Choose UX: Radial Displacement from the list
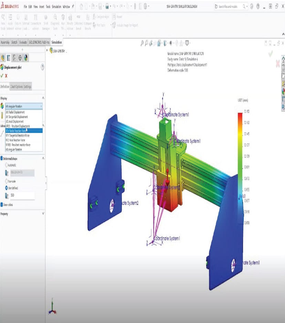Viewport: 285px width, 323px height. pyautogui.click(x=24, y=112)
